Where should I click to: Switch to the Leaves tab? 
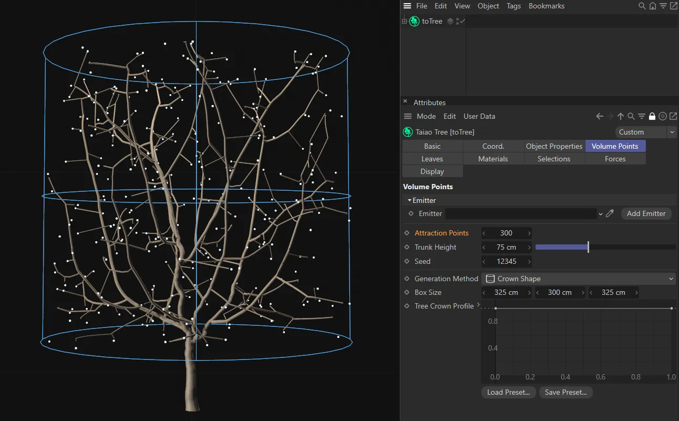432,159
